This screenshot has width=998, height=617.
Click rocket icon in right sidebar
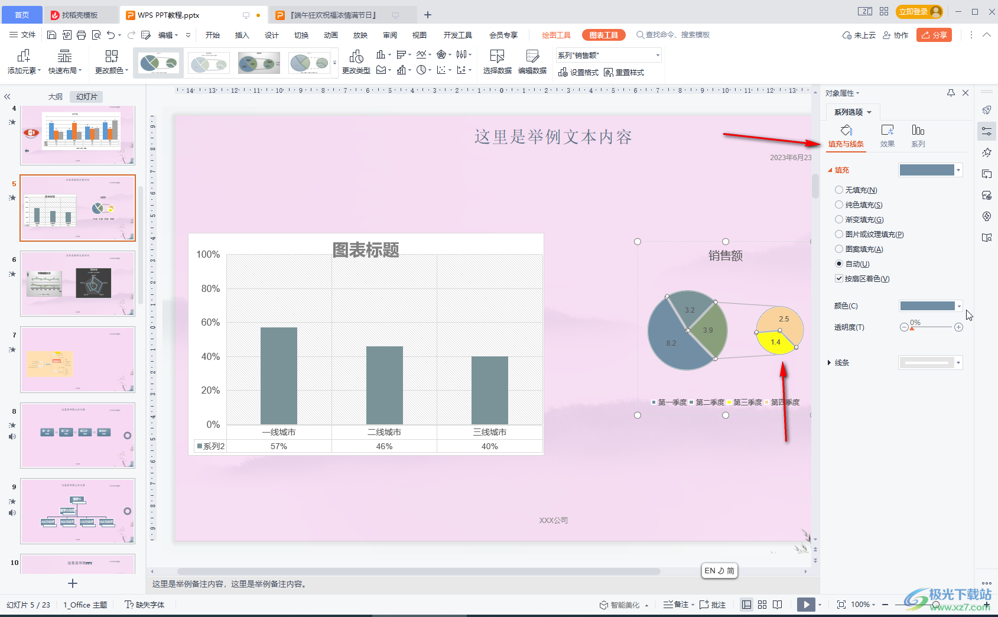click(x=987, y=110)
